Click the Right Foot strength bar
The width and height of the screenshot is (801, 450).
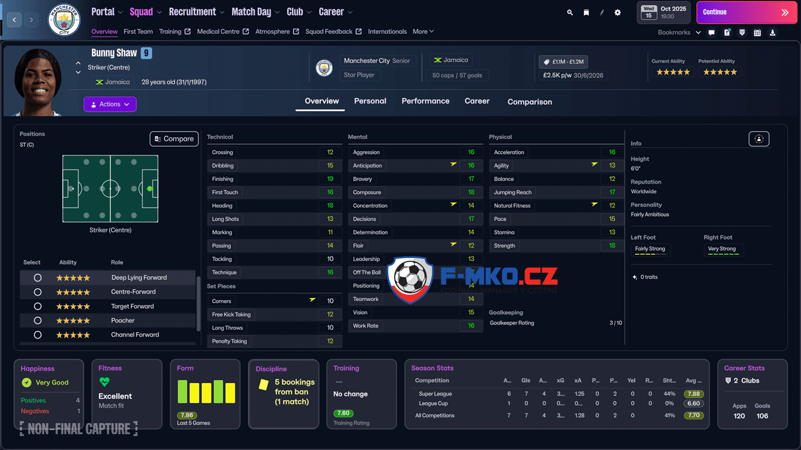click(x=723, y=254)
